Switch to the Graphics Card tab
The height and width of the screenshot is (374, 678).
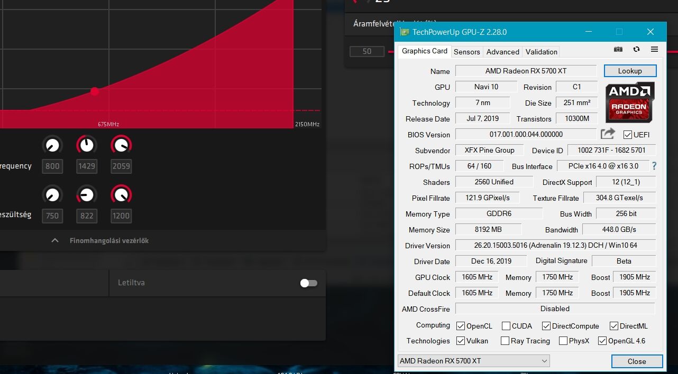click(425, 51)
